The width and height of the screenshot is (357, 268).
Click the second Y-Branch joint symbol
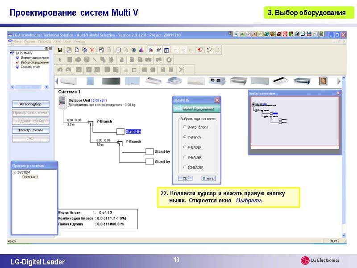pyautogui.click(x=120, y=143)
